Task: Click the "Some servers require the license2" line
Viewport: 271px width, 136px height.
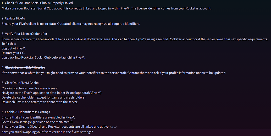Action: click(135, 39)
